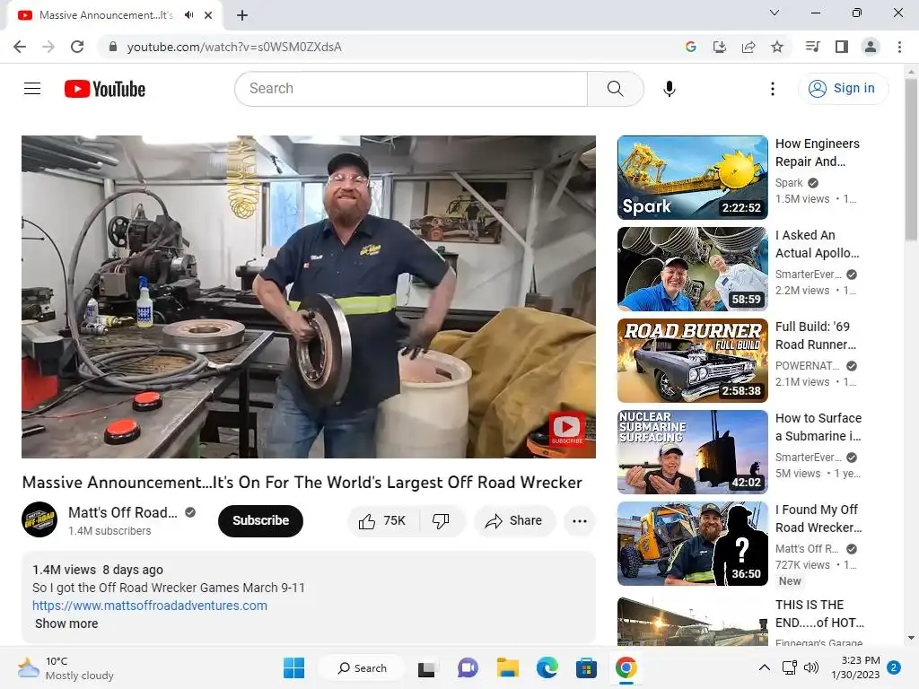The height and width of the screenshot is (689, 919).
Task: Open the Spark 2:22:52 video thumbnail
Action: (692, 178)
